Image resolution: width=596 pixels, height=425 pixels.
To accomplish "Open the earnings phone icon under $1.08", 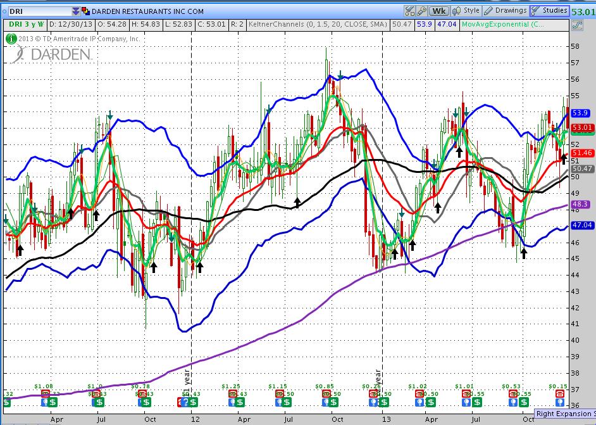I will [x=45, y=393].
